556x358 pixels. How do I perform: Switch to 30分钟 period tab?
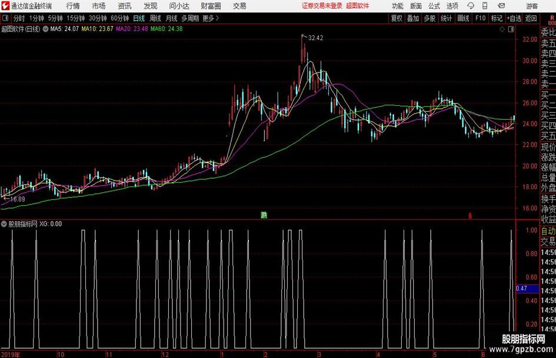[x=98, y=18]
